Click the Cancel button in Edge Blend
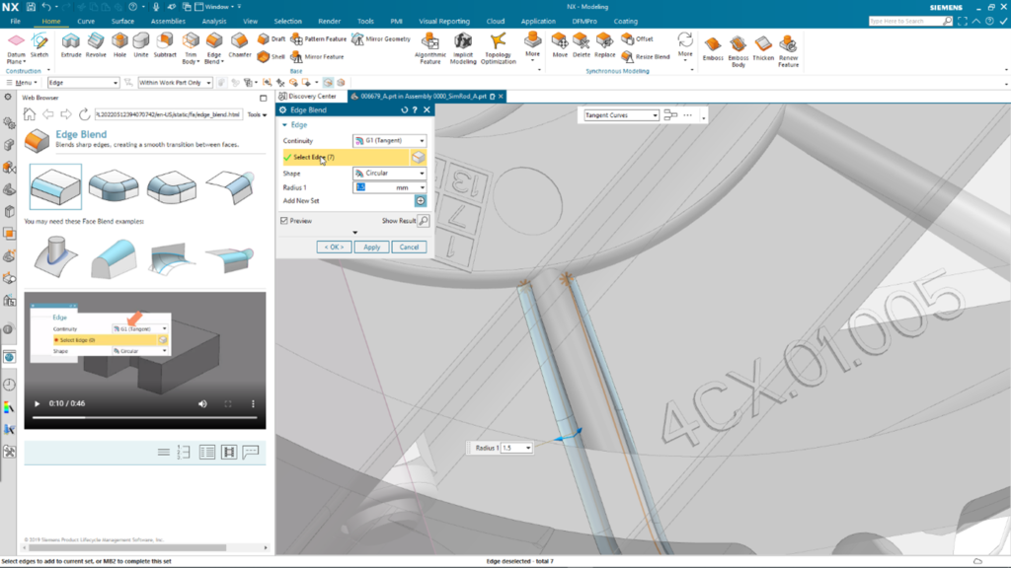1011x568 pixels. pyautogui.click(x=408, y=247)
